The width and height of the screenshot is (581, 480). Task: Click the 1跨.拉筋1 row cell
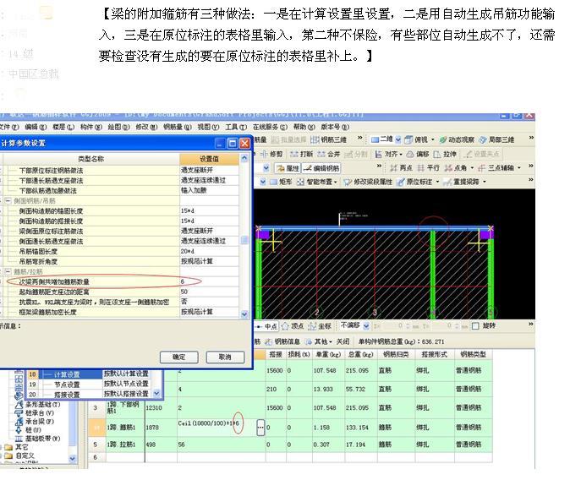coord(125,445)
